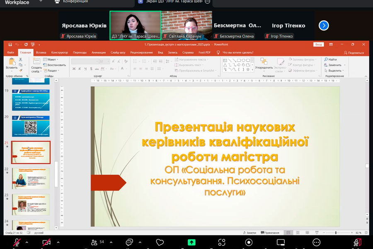The image size is (373, 249).
Task: Open the meeting chat panel
Action: (129, 242)
